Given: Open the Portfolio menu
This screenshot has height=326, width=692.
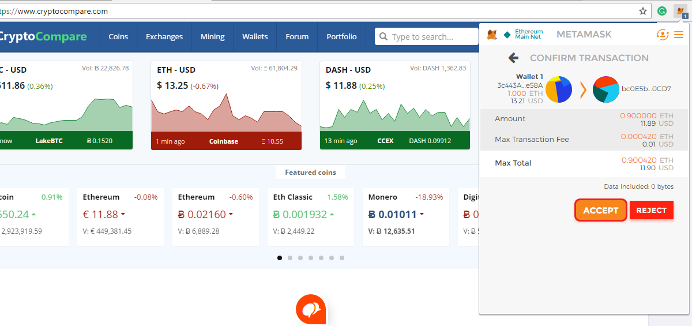Looking at the screenshot, I should pos(341,36).
